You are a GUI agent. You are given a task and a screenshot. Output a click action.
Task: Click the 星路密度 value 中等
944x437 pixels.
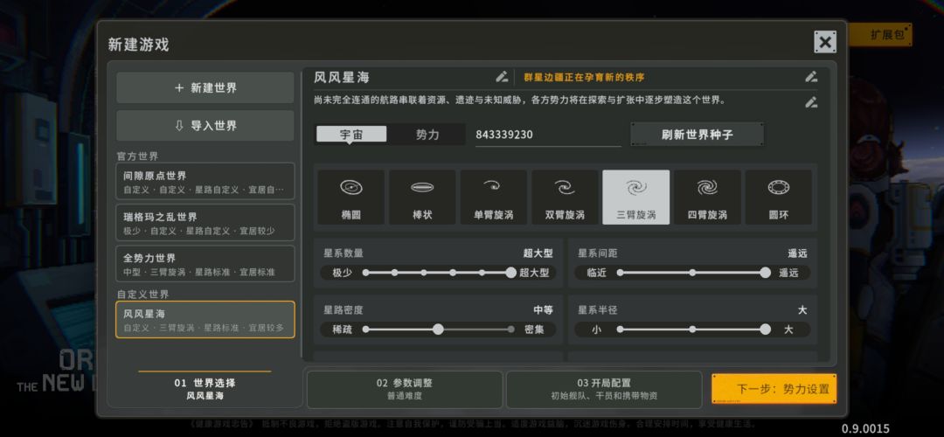tap(543, 310)
